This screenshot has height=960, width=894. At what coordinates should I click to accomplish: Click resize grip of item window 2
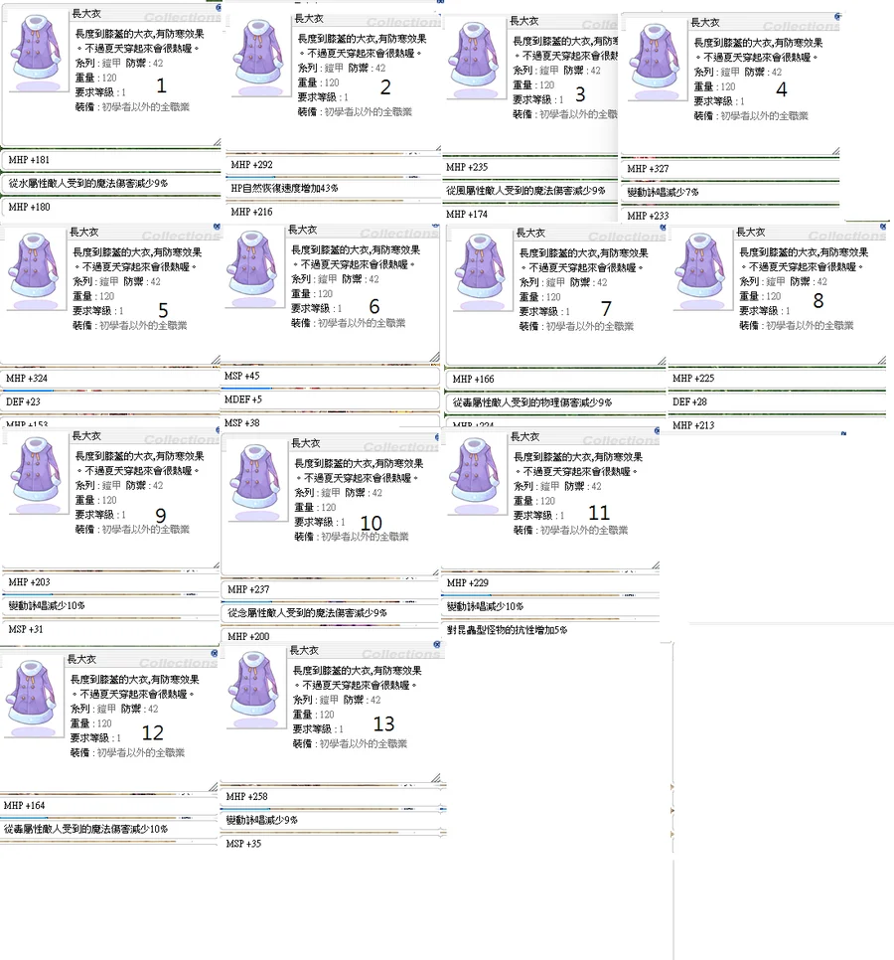437,147
